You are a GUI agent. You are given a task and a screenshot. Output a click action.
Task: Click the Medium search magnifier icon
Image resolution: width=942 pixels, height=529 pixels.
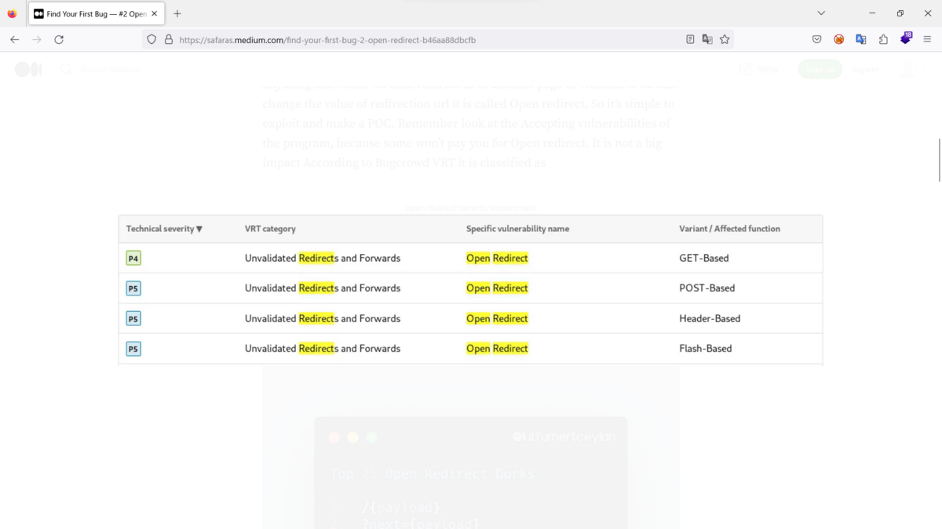click(x=66, y=70)
